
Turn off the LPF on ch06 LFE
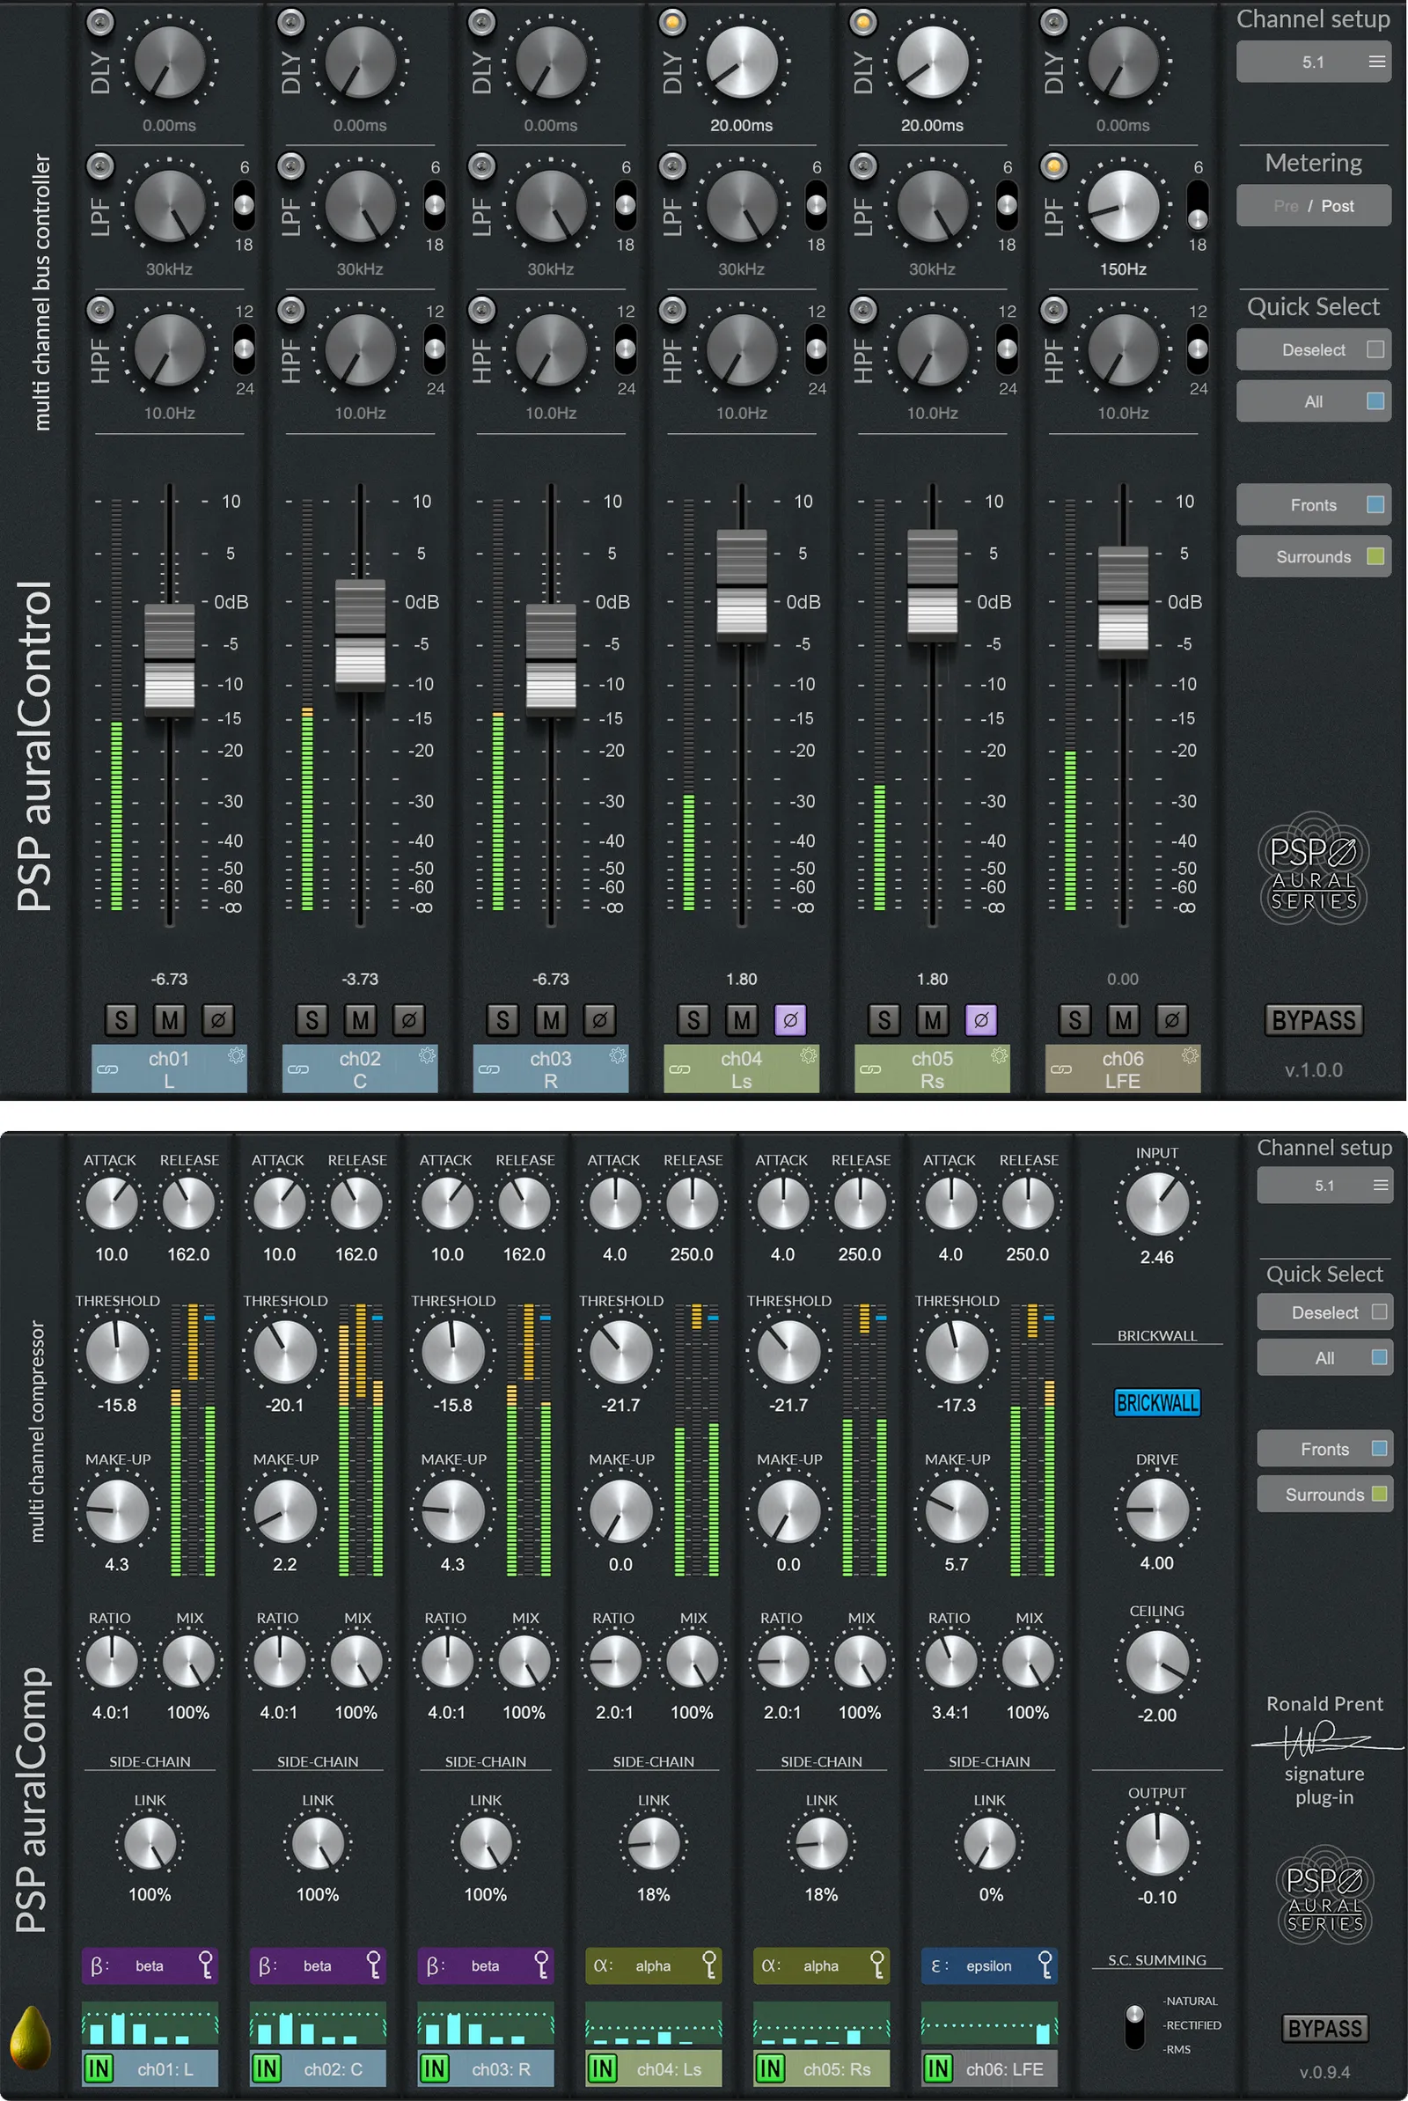coord(1054,165)
